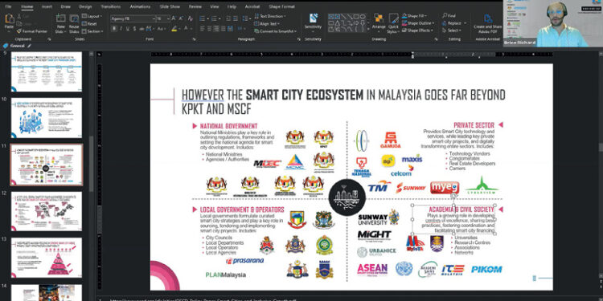Click the slide thumbnail pane scrollbar
Viewport: 603px width, 301px height.
pos(91,163)
